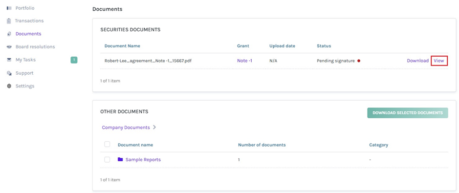Click the Board resolutions icon
This screenshot has height=193, width=459.
9,47
